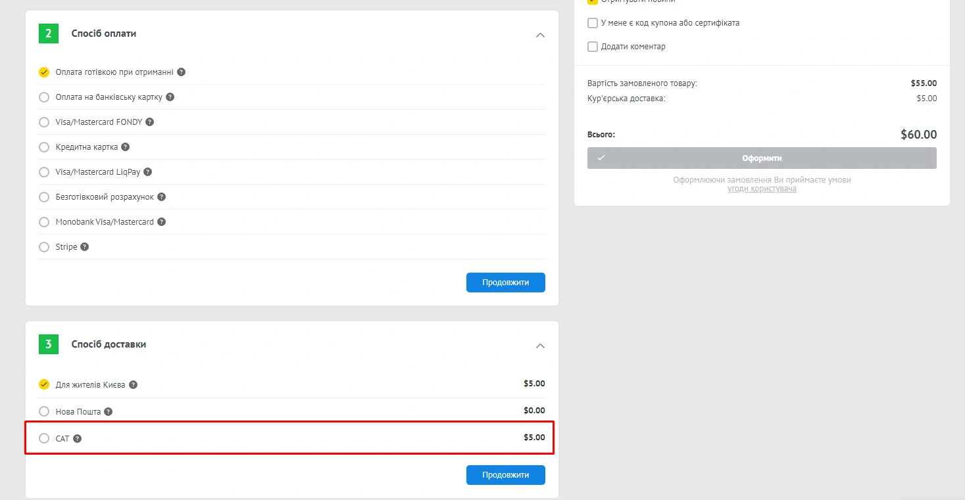Click Продовжити in the delivery section
This screenshot has width=965, height=500.
click(505, 475)
